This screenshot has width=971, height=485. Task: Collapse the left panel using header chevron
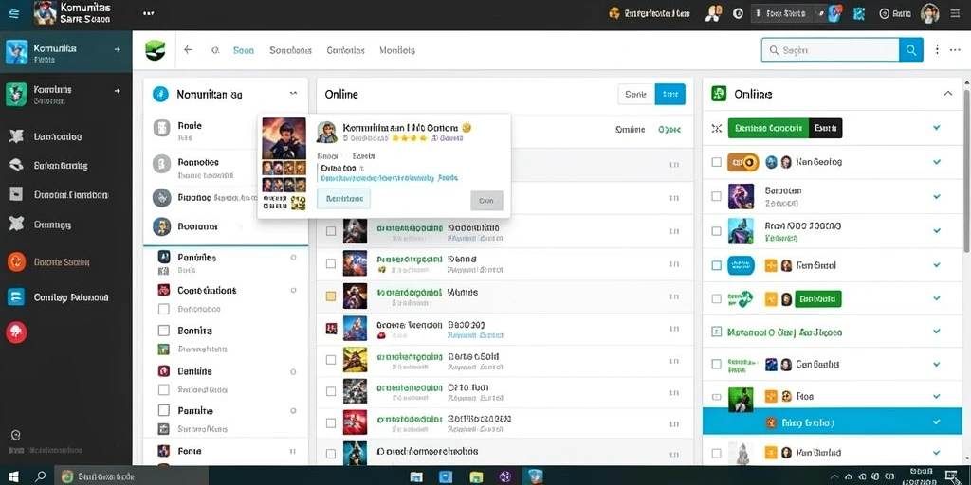coord(294,94)
